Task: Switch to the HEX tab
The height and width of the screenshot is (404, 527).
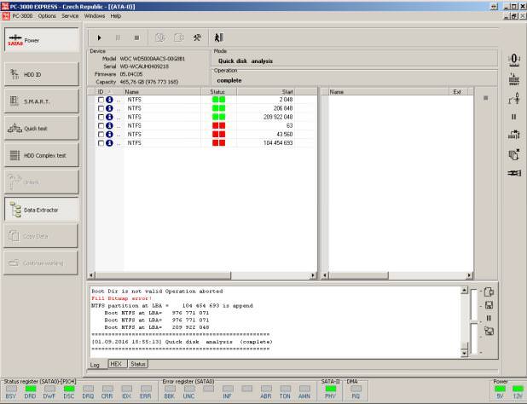Action: click(118, 364)
